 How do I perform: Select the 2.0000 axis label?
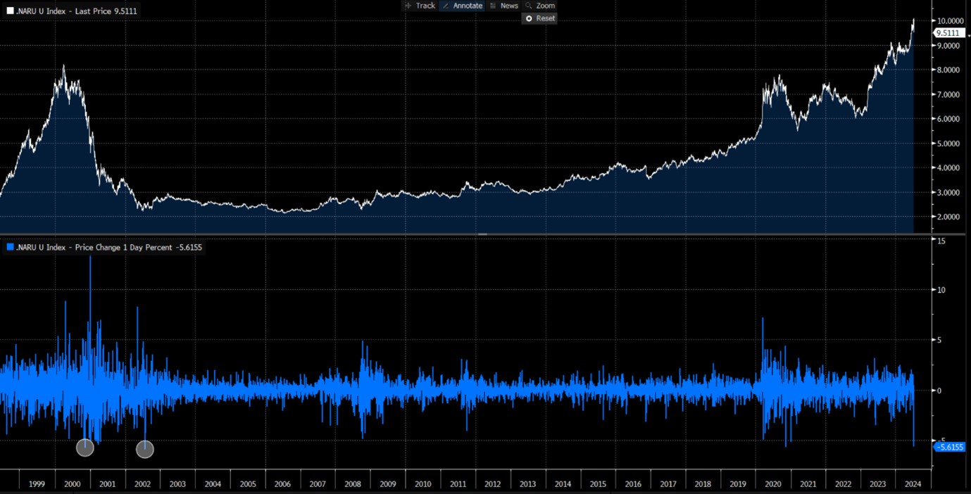point(948,217)
